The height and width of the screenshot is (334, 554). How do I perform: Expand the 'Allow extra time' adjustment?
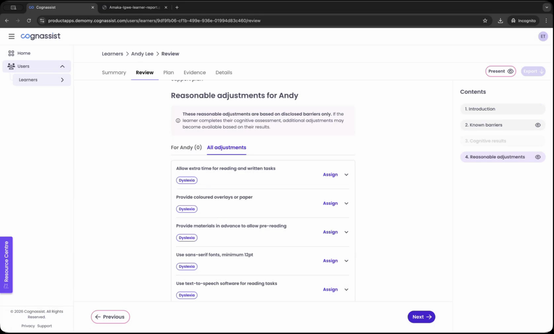346,175
